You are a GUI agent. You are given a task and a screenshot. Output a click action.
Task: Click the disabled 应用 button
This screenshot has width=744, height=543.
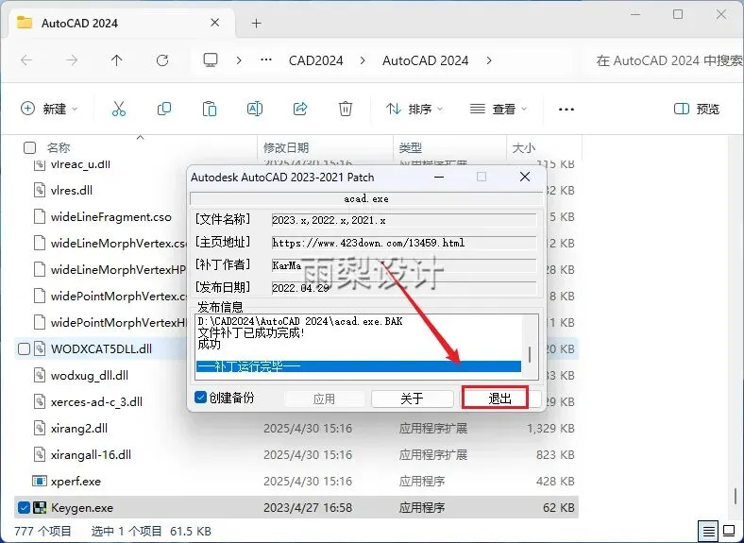(324, 399)
